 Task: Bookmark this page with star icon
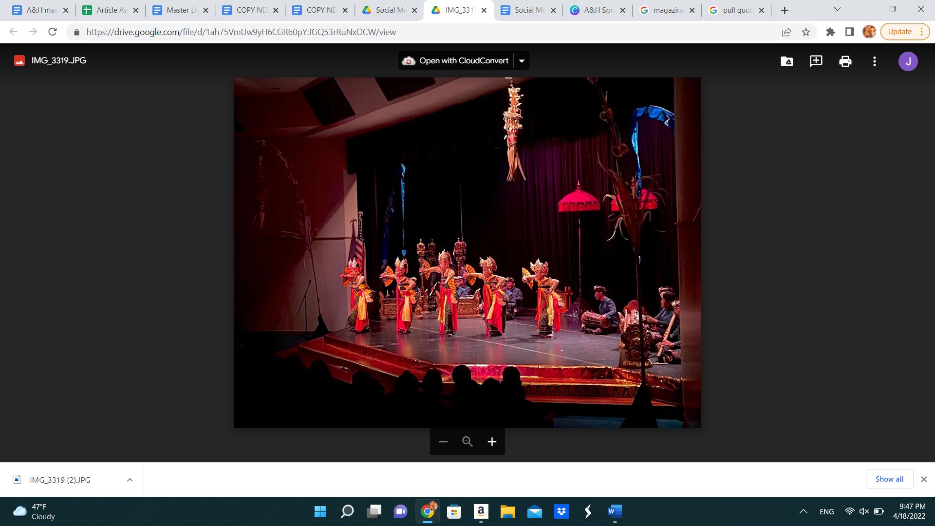point(806,32)
